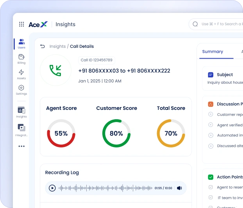Click the back arrow beside breadcrumb
This screenshot has height=208, width=243.
point(43,46)
